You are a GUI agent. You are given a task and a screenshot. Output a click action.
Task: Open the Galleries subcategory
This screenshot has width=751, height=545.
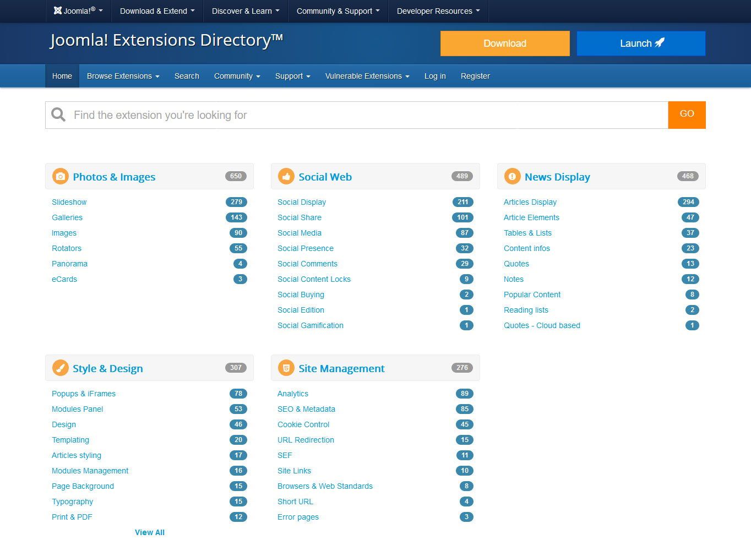tap(67, 217)
